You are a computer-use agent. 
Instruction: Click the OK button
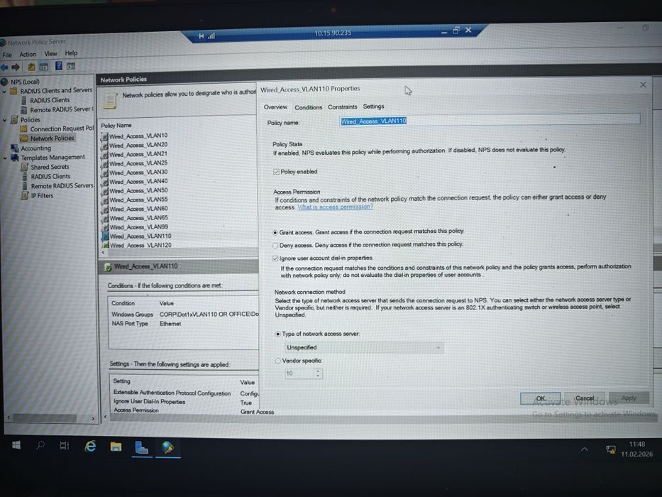click(541, 398)
